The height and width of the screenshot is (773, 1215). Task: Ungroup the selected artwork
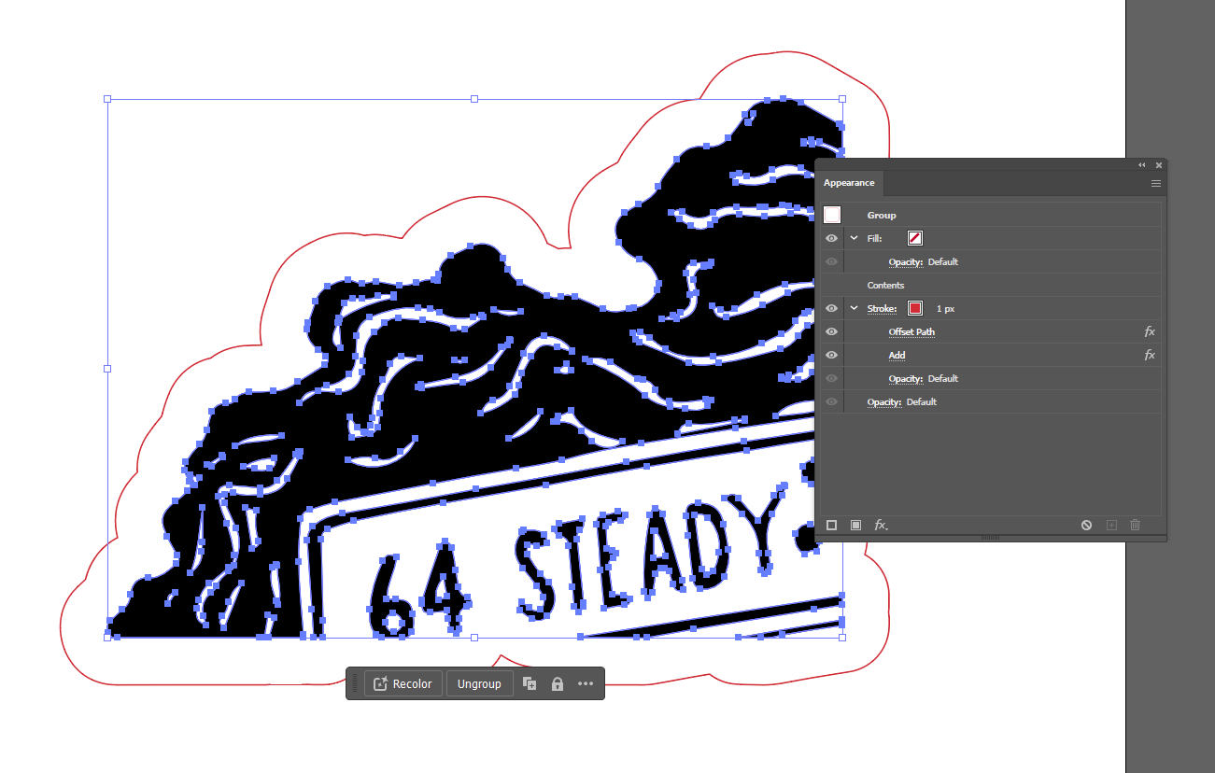479,683
